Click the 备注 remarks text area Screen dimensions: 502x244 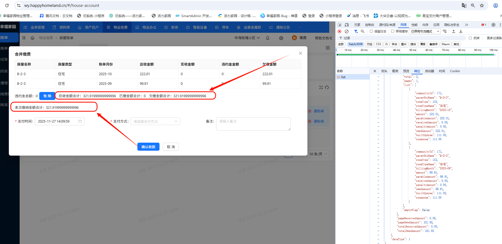click(x=253, y=124)
